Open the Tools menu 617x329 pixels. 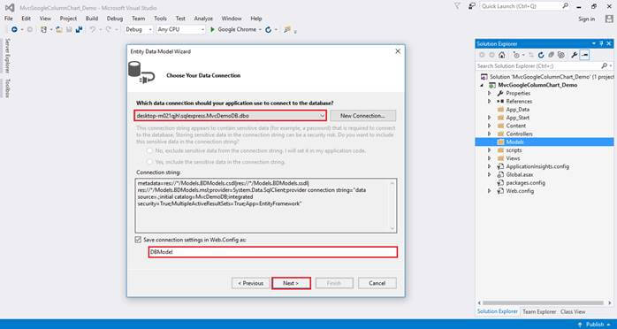click(160, 19)
